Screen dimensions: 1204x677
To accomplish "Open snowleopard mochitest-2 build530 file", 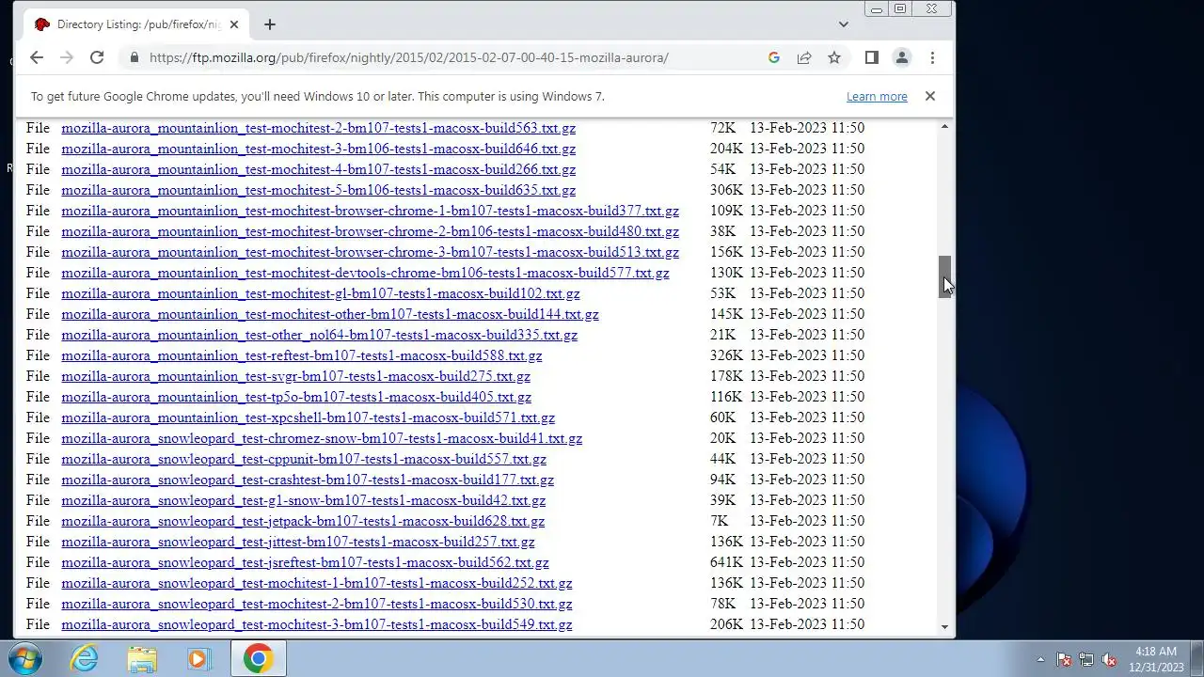I will coord(316,604).
